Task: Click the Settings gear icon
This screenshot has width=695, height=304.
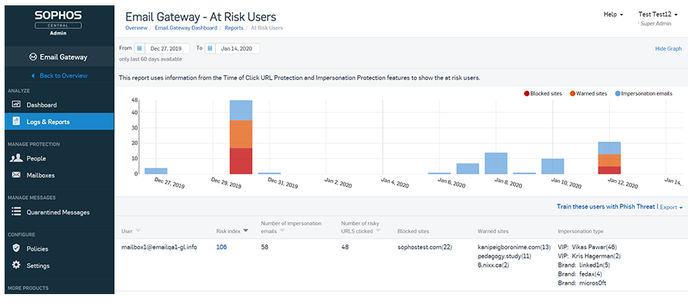Action: click(16, 265)
